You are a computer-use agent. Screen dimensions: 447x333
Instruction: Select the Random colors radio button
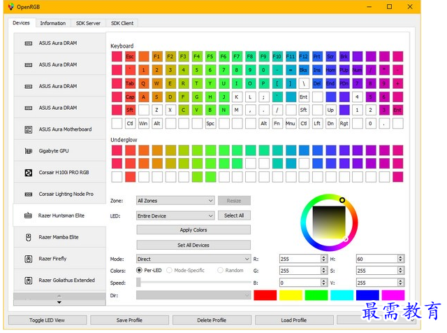click(x=220, y=270)
